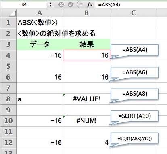Click the cancel entry X icon
Viewport: 167px width, 154px height.
[61, 5]
